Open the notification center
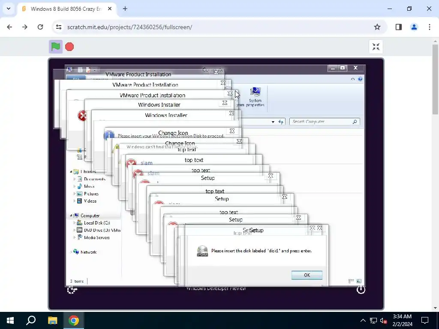The image size is (439, 329). [425, 320]
